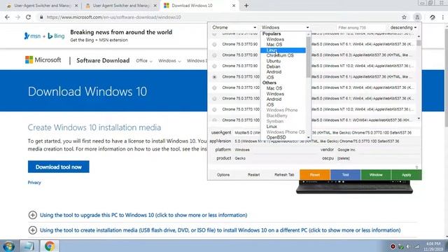This screenshot has width=448, height=252.
Task: Go back using the browser back arrow
Action: click(8, 17)
